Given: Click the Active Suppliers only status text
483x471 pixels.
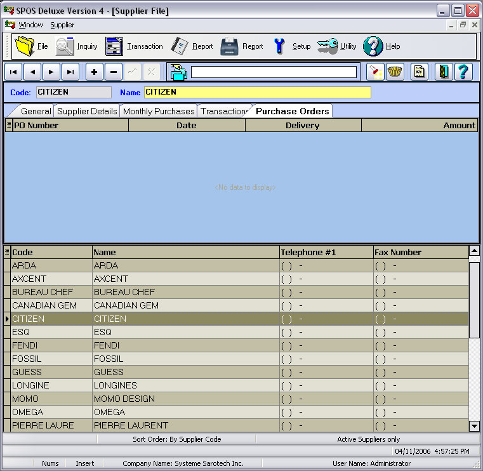Looking at the screenshot, I should [368, 439].
